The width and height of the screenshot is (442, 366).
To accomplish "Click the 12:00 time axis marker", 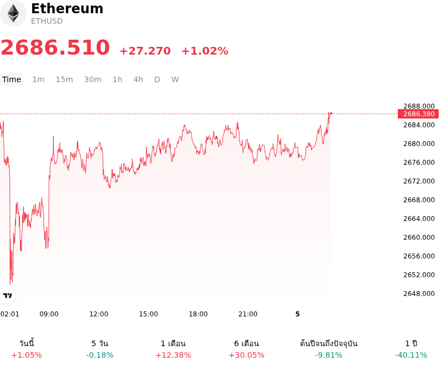I will coord(99,314).
